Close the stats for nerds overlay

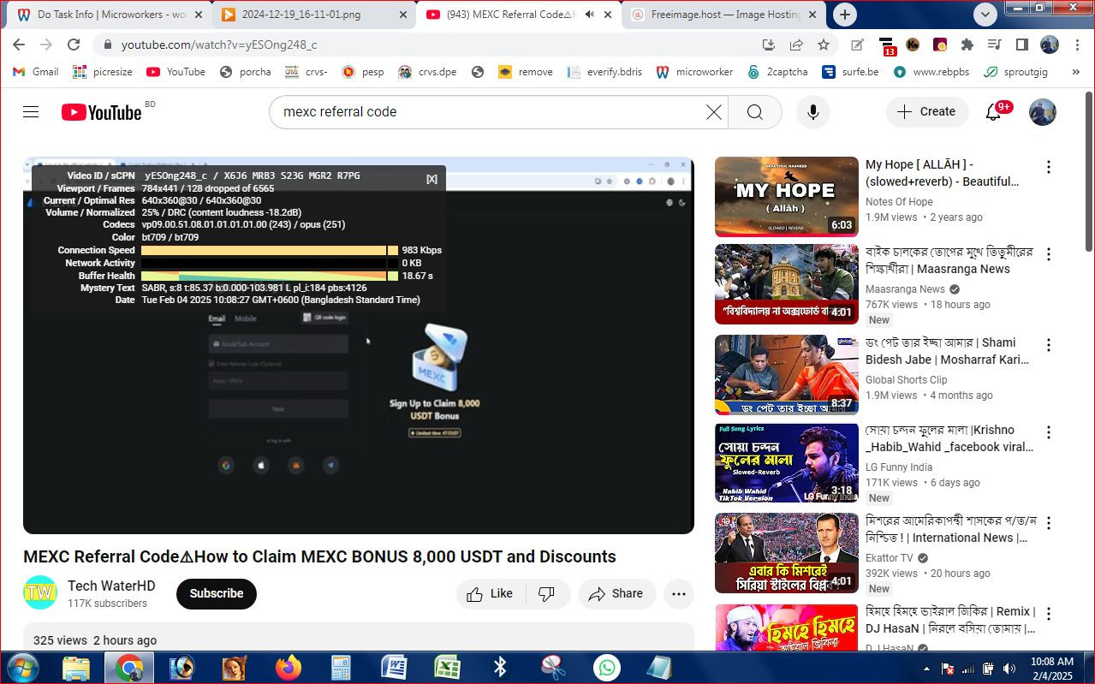coord(431,178)
